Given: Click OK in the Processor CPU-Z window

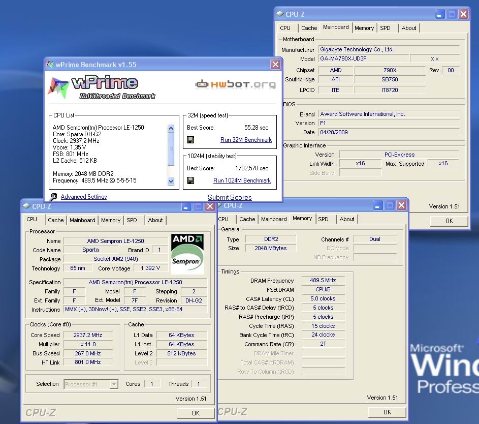Looking at the screenshot, I should pyautogui.click(x=196, y=413).
